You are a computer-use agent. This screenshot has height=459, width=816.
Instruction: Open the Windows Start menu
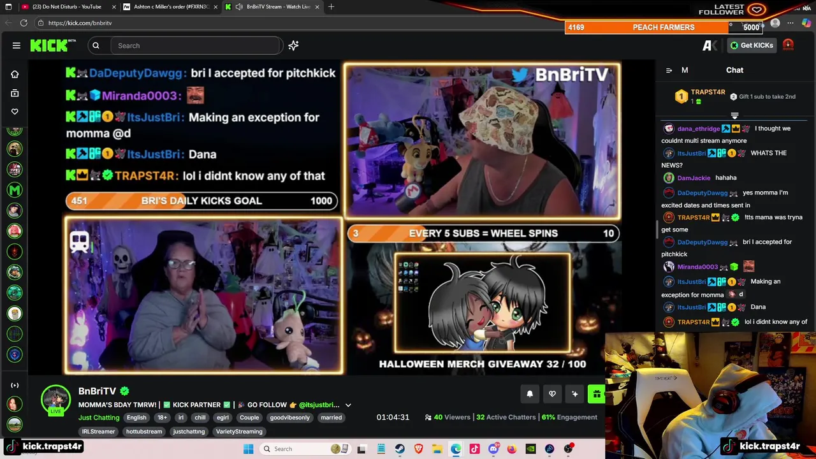[x=248, y=449]
